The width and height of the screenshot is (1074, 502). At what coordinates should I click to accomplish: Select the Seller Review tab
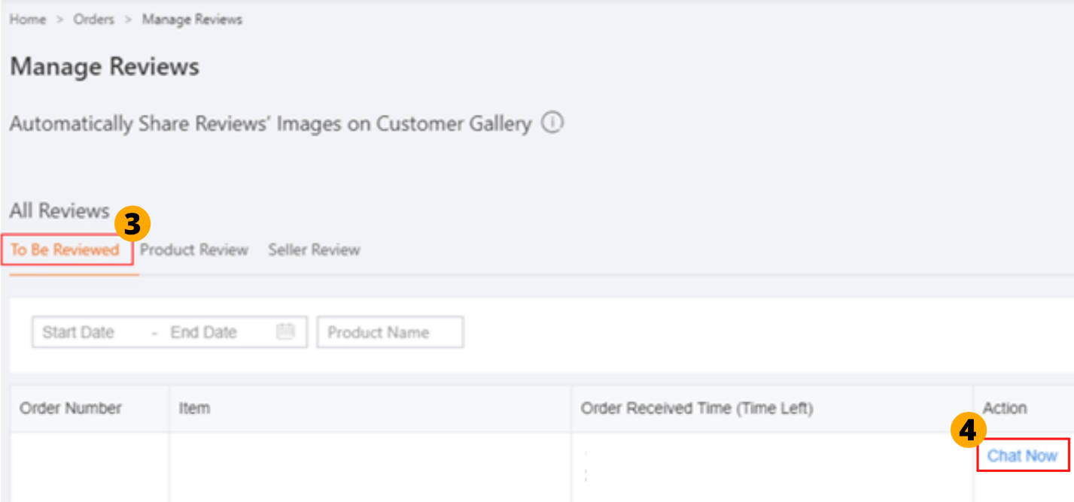tap(314, 250)
